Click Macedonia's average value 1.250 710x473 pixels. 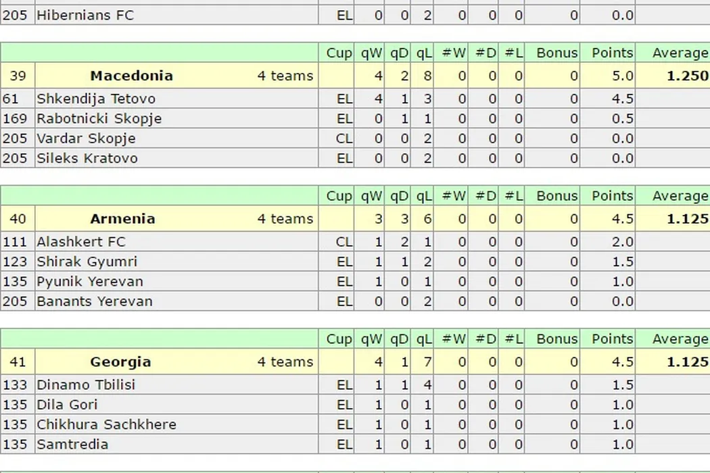[x=687, y=76]
